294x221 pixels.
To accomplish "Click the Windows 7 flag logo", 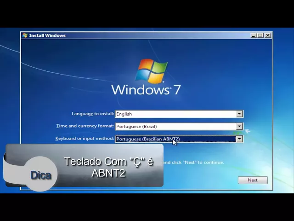I will click(151, 71).
